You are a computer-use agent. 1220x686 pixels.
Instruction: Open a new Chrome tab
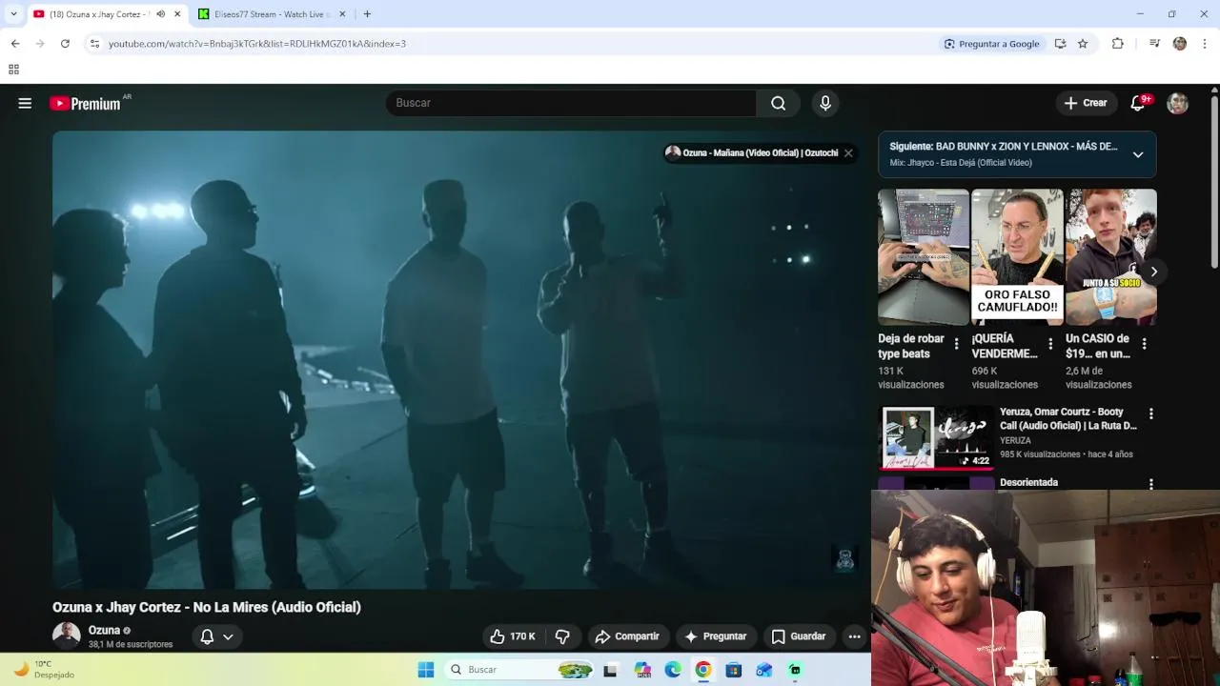pyautogui.click(x=367, y=14)
